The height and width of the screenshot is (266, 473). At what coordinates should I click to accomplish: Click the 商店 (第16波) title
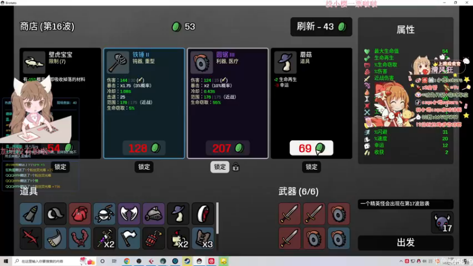tap(47, 27)
